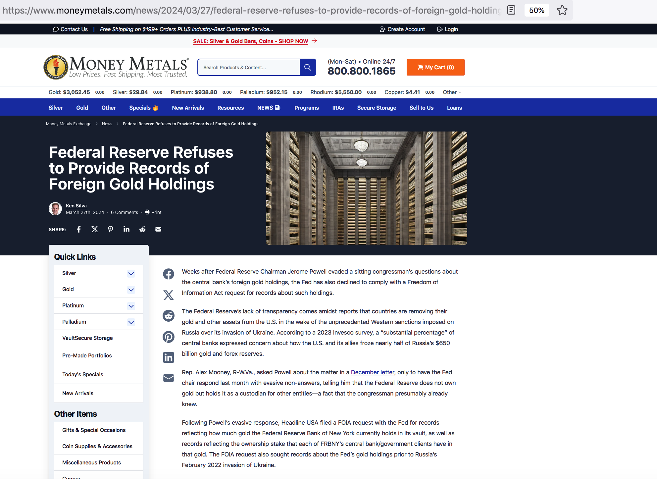Open SALE: Silver & Gold Bars, Coins link
The width and height of the screenshot is (657, 479).
pyautogui.click(x=251, y=41)
